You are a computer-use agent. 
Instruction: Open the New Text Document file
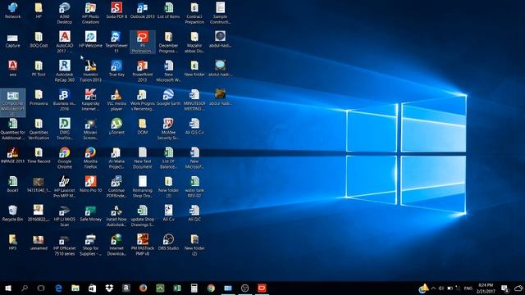pyautogui.click(x=142, y=158)
